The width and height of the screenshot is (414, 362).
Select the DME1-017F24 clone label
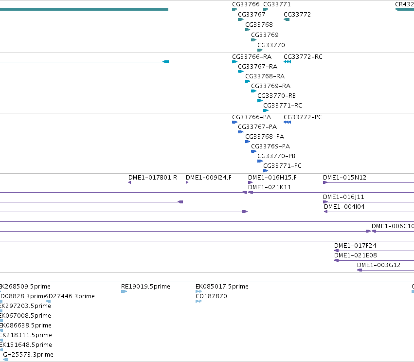coord(355,246)
